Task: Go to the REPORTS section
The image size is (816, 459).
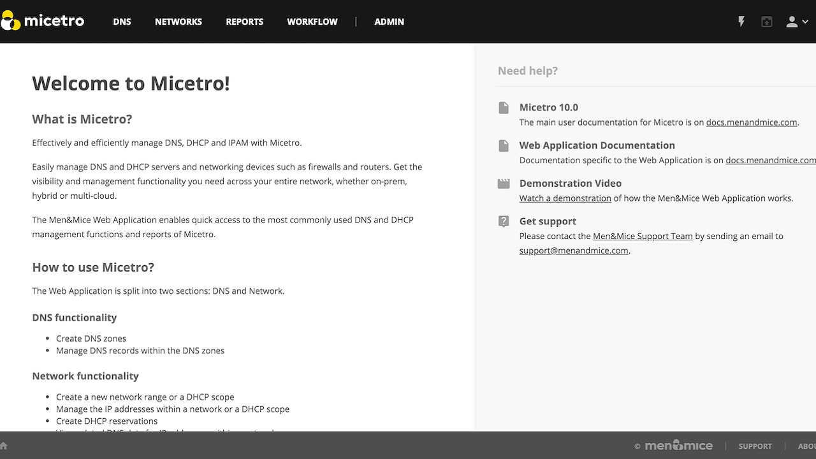Action: pos(244,22)
